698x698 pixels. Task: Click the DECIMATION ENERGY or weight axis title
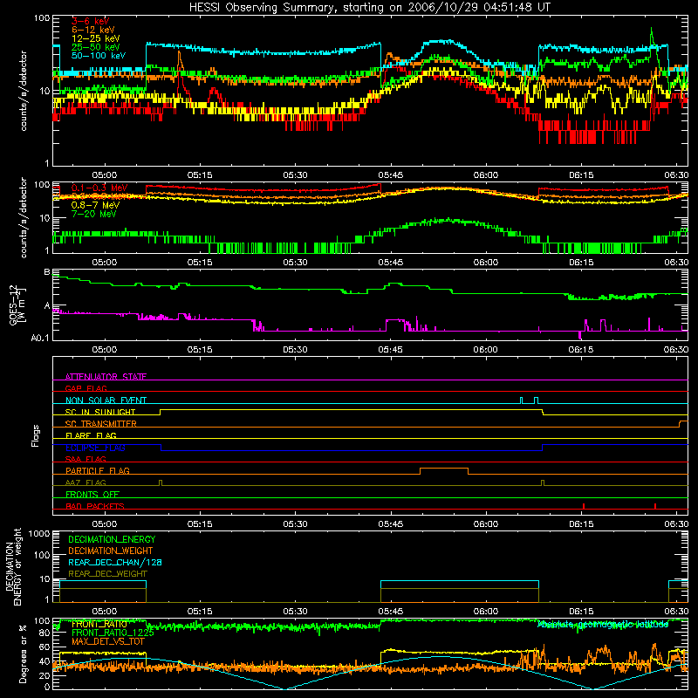pos(13,567)
